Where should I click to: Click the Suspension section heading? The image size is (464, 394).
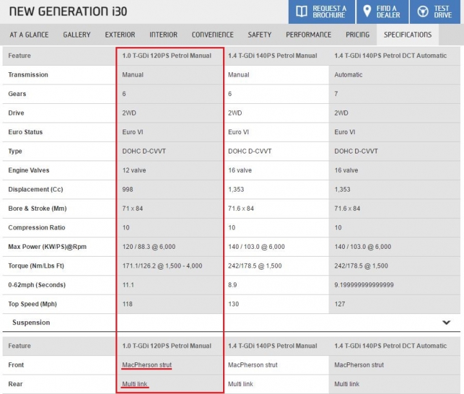pyautogui.click(x=31, y=322)
